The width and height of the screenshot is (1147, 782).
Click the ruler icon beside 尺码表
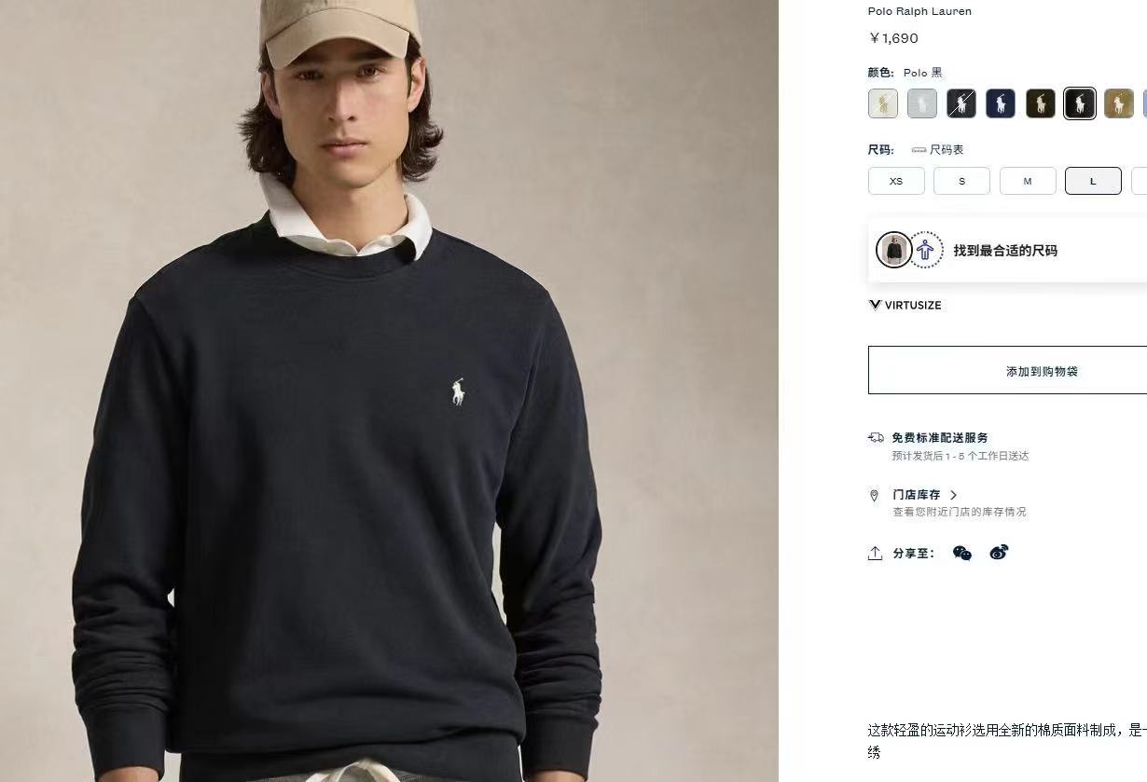(919, 150)
